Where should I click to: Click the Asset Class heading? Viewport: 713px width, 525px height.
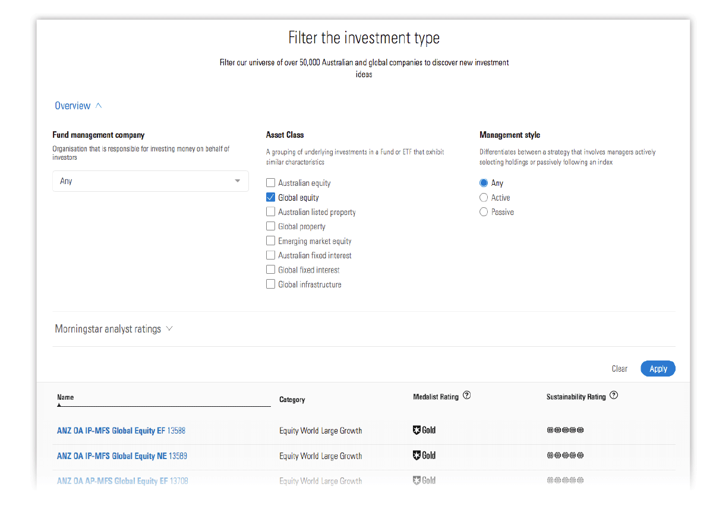[285, 135]
